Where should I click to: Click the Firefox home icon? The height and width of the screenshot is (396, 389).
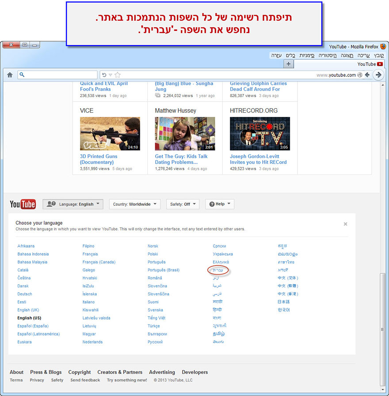[10, 75]
